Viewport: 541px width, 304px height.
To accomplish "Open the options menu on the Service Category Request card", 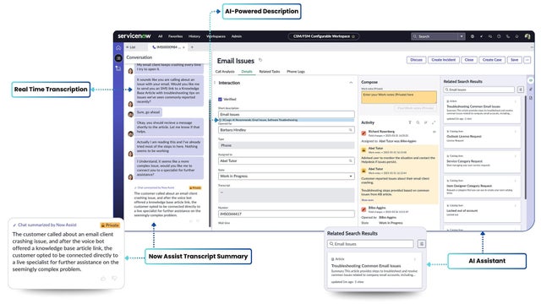I will [x=516, y=156].
